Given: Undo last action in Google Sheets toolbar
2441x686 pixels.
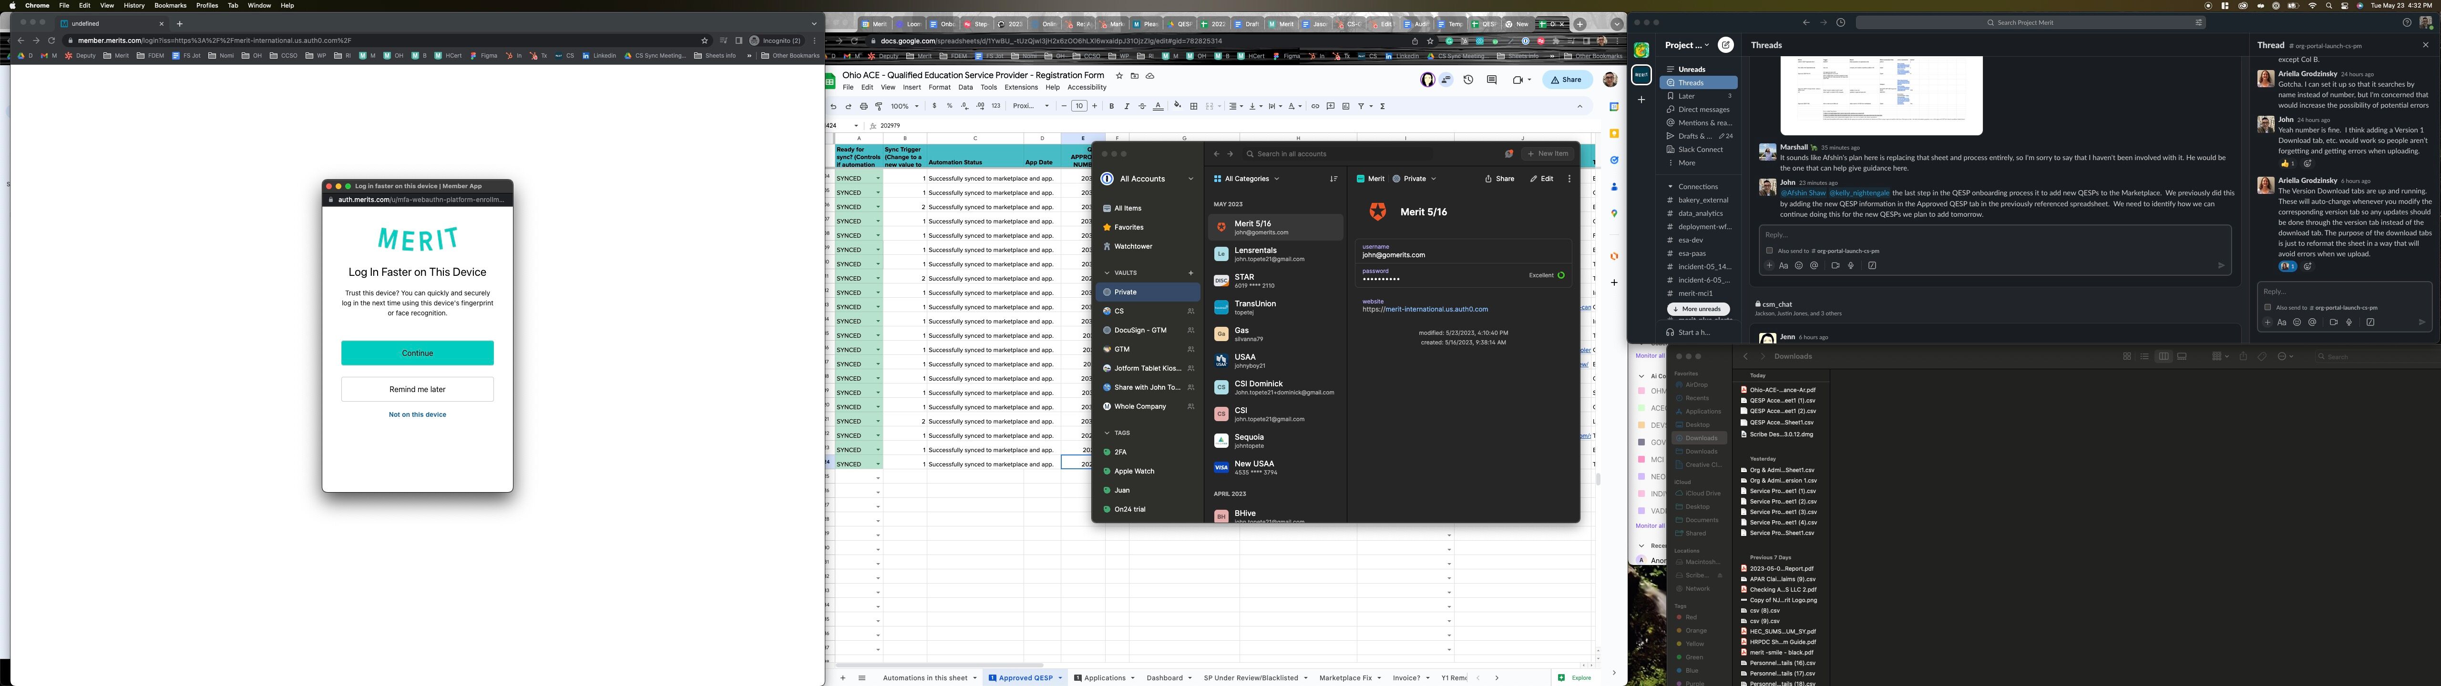Looking at the screenshot, I should [x=833, y=106].
